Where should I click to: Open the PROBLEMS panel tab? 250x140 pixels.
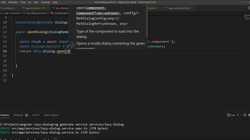pos(18,115)
